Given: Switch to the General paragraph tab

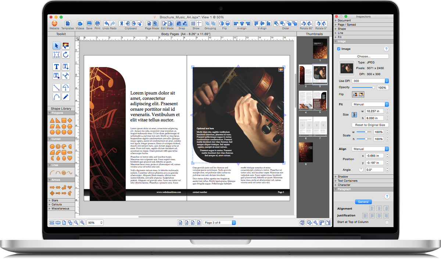Looking at the screenshot, I should click(x=363, y=202).
